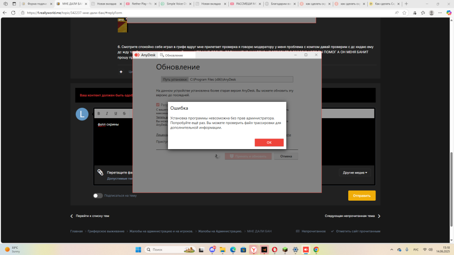The image size is (454, 255).
Task: Switch to Simple Voice Chat browser tab
Action: (x=176, y=4)
